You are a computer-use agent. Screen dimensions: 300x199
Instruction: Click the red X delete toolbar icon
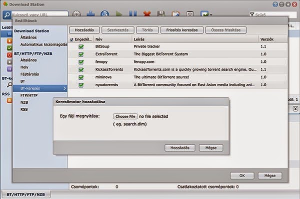click(147, 14)
